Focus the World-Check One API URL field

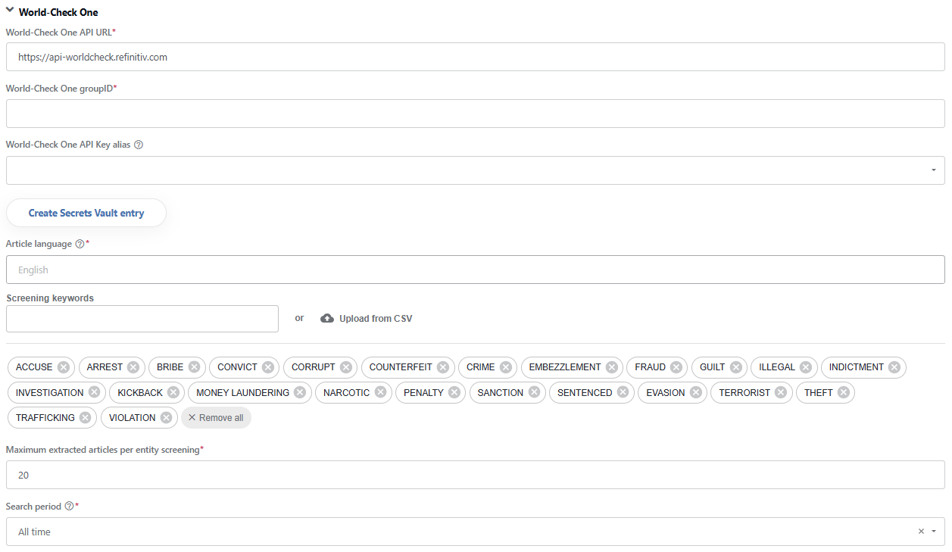tap(476, 57)
